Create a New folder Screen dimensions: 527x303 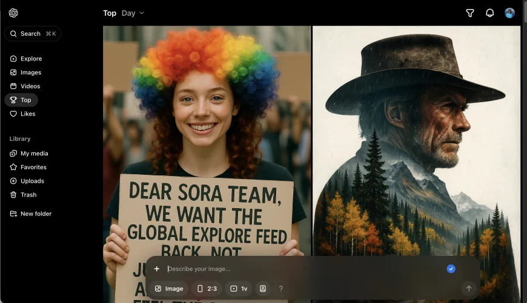pos(30,213)
